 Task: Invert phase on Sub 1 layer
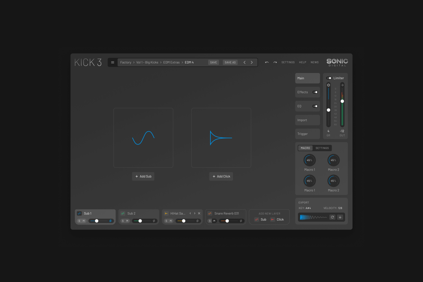click(110, 221)
